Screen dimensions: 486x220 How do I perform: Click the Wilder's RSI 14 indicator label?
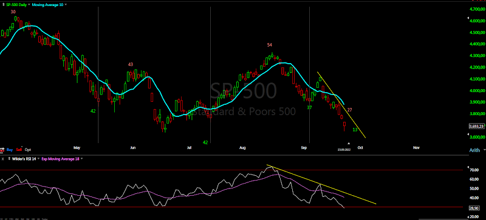pos(24,159)
